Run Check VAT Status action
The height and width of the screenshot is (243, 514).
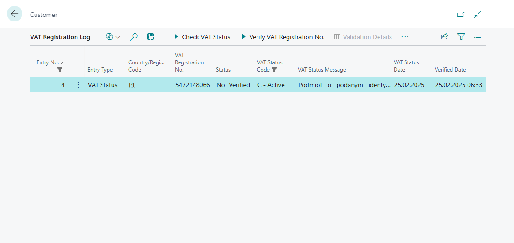(202, 37)
